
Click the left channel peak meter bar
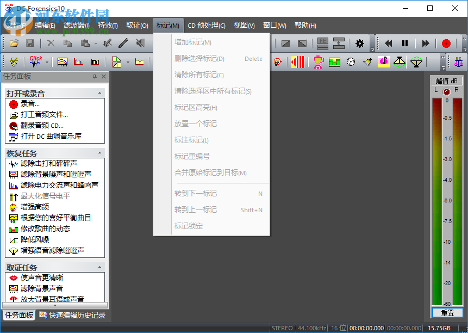pos(436,201)
